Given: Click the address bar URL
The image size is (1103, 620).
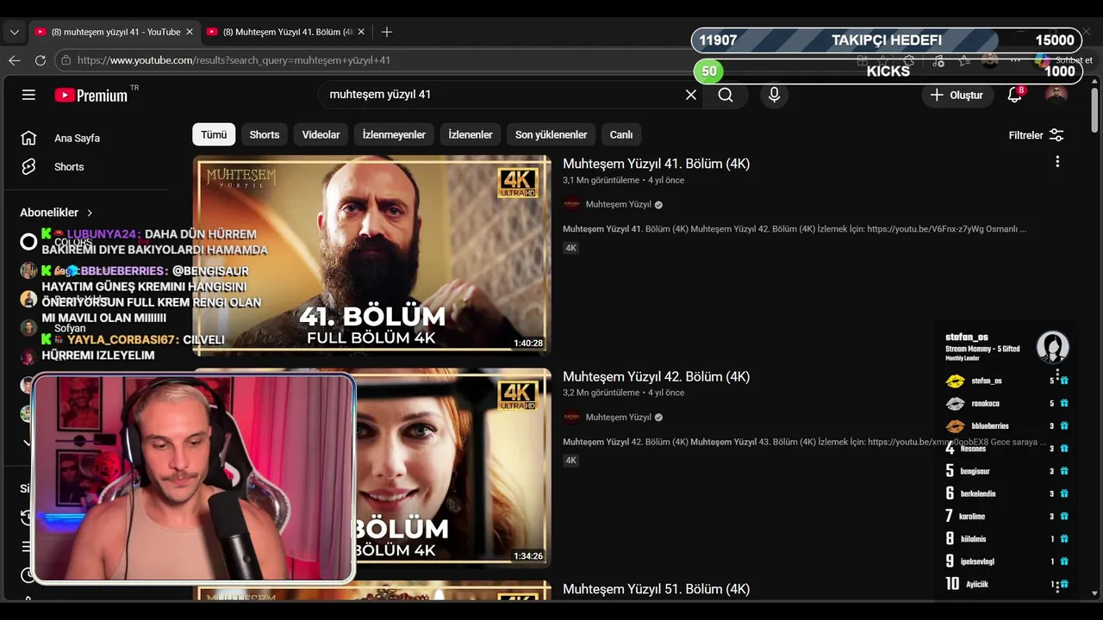Looking at the screenshot, I should 234,60.
